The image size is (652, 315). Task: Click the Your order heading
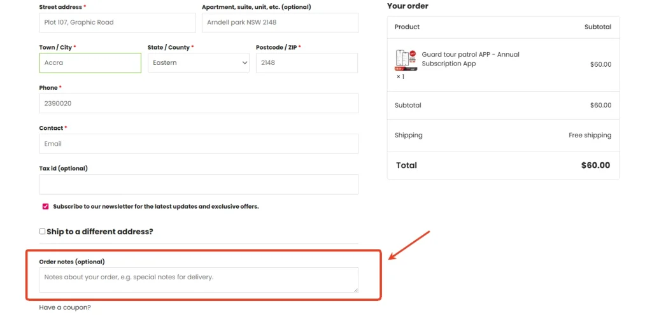pos(407,6)
